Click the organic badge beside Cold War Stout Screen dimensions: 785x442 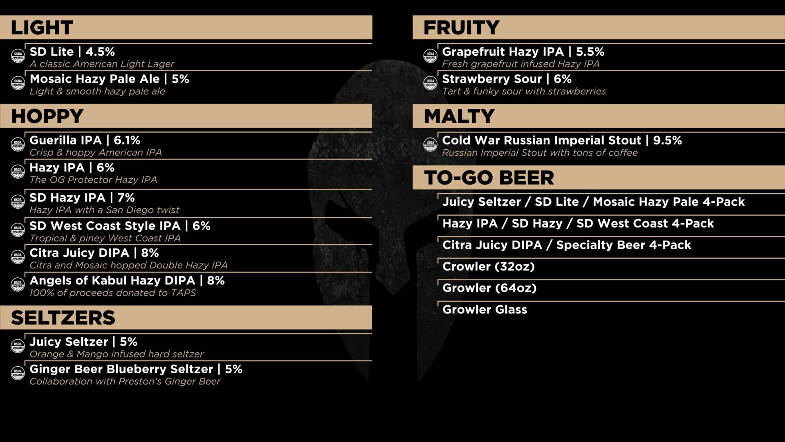click(x=430, y=144)
